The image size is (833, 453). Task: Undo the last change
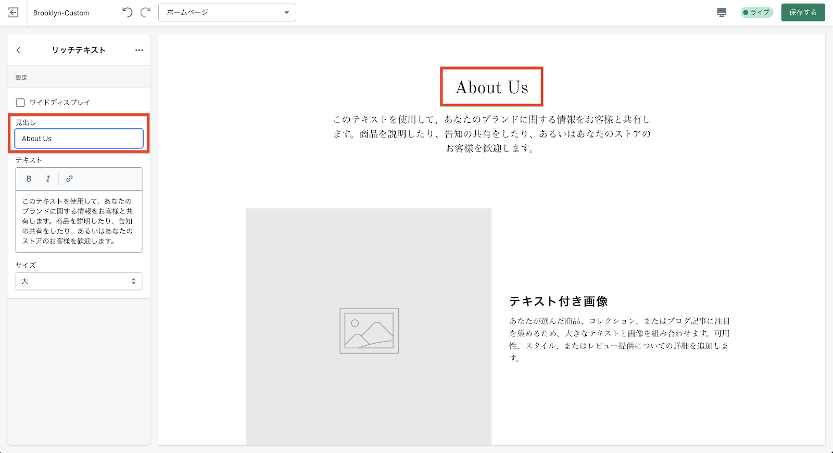tap(127, 12)
